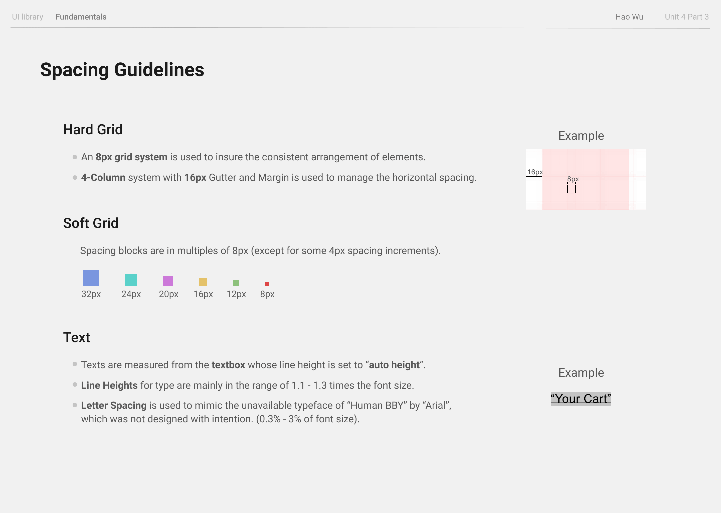Select the Hard Grid heading
The width and height of the screenshot is (721, 513).
(93, 130)
